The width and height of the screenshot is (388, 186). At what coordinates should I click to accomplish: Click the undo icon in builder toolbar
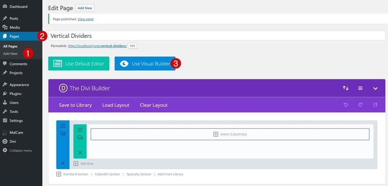(x=346, y=105)
